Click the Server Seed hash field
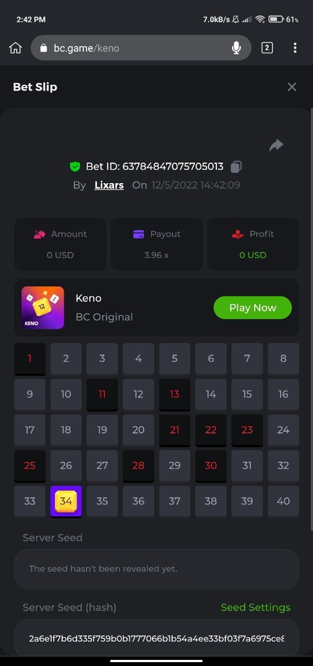 (x=156, y=639)
